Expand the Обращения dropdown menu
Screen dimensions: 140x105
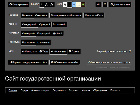click(x=100, y=90)
